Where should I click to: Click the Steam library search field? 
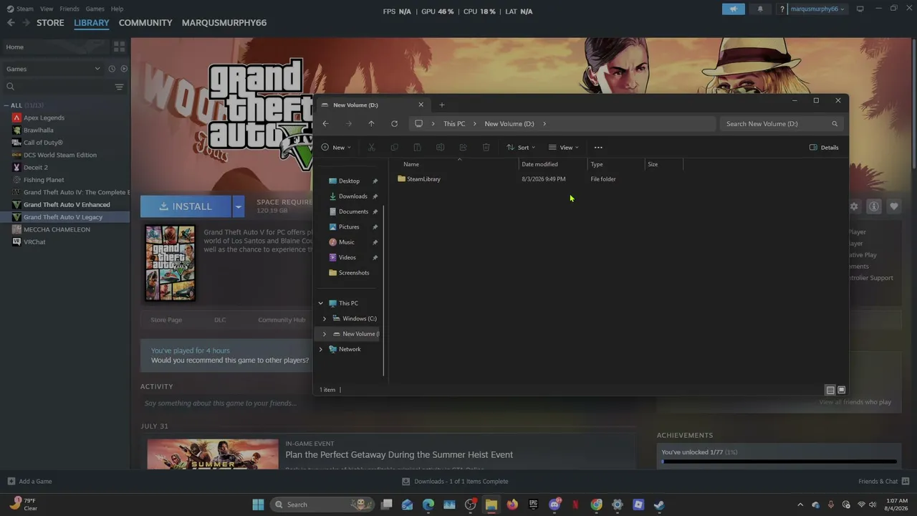click(59, 87)
